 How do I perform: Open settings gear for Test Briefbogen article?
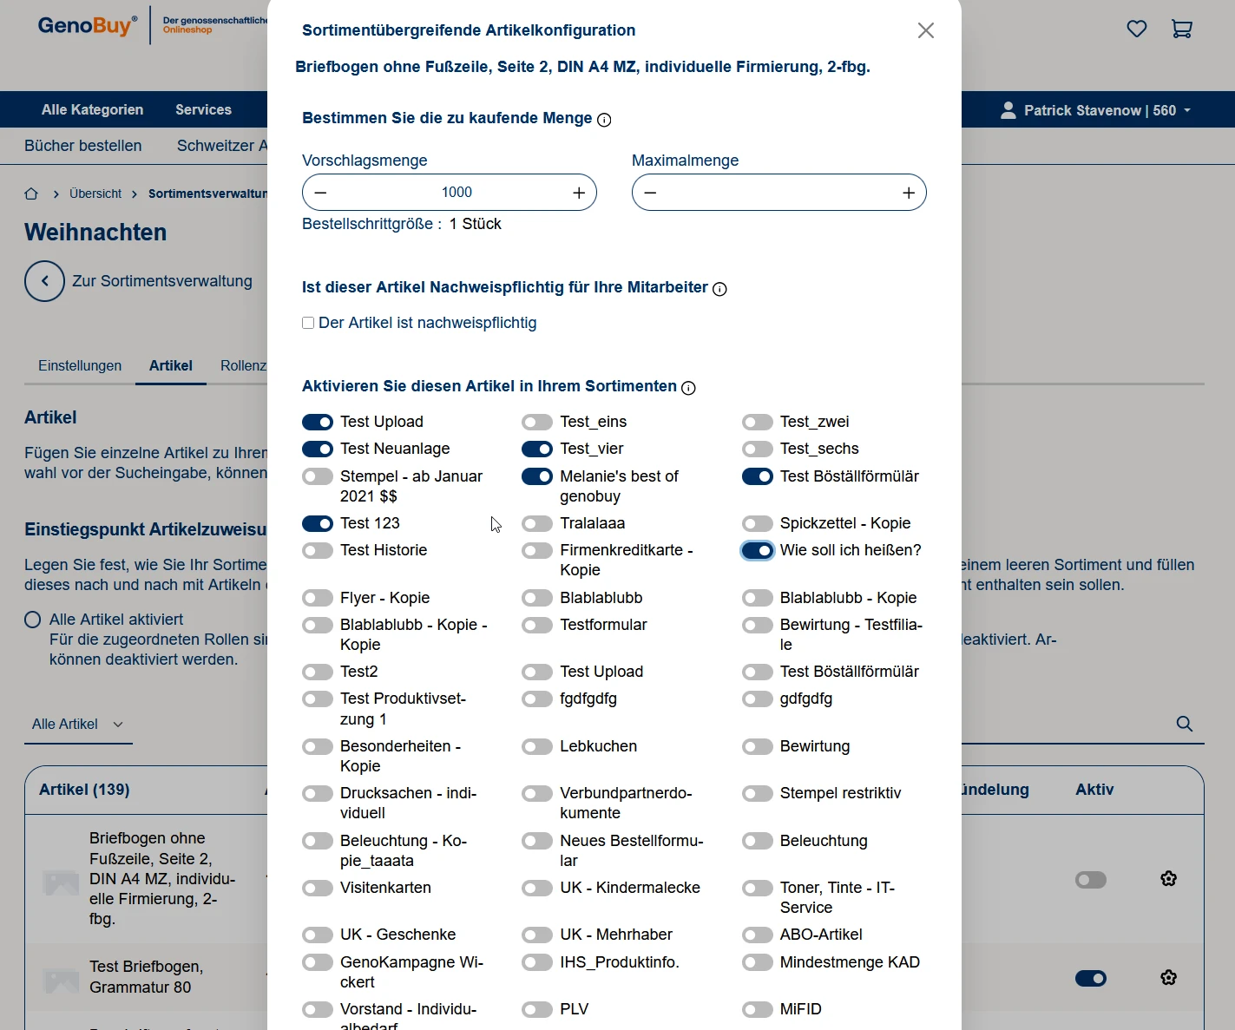[1168, 978]
